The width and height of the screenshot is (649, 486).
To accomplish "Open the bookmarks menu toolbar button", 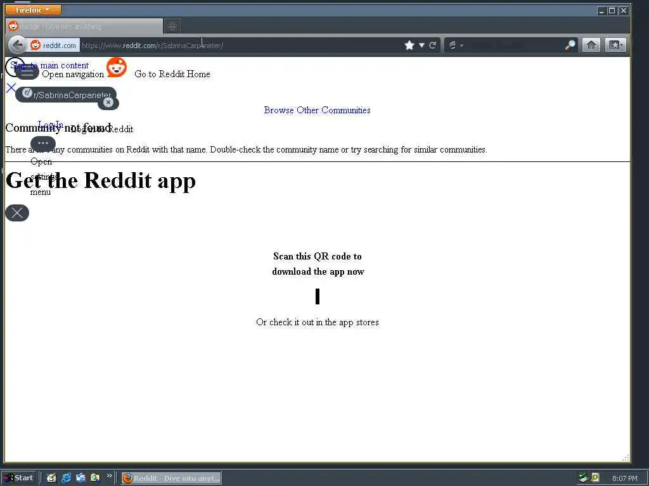I will pyautogui.click(x=615, y=45).
